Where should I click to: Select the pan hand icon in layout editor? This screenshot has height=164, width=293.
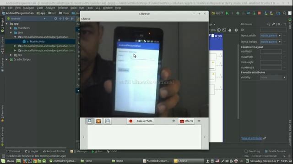230,30
